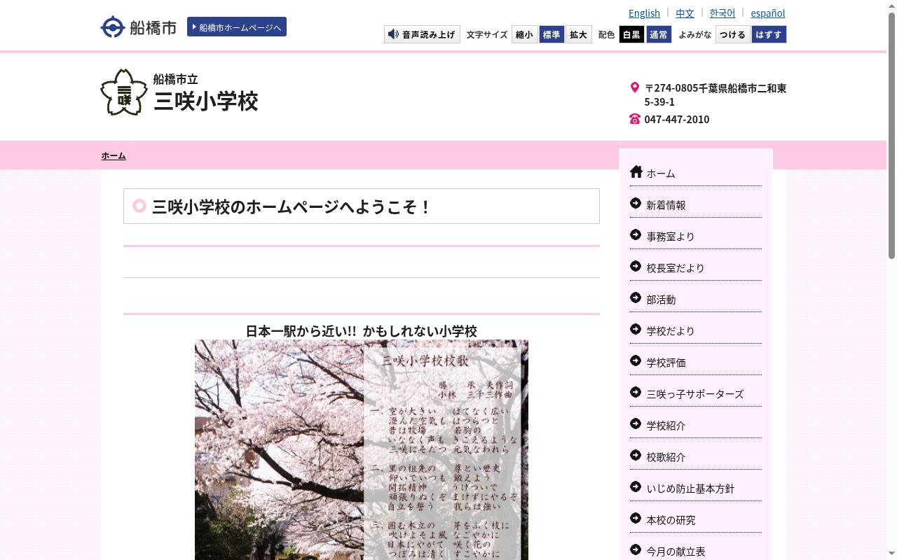Click the arrow icon beside 学校評価
897x560 pixels.
pyautogui.click(x=636, y=360)
